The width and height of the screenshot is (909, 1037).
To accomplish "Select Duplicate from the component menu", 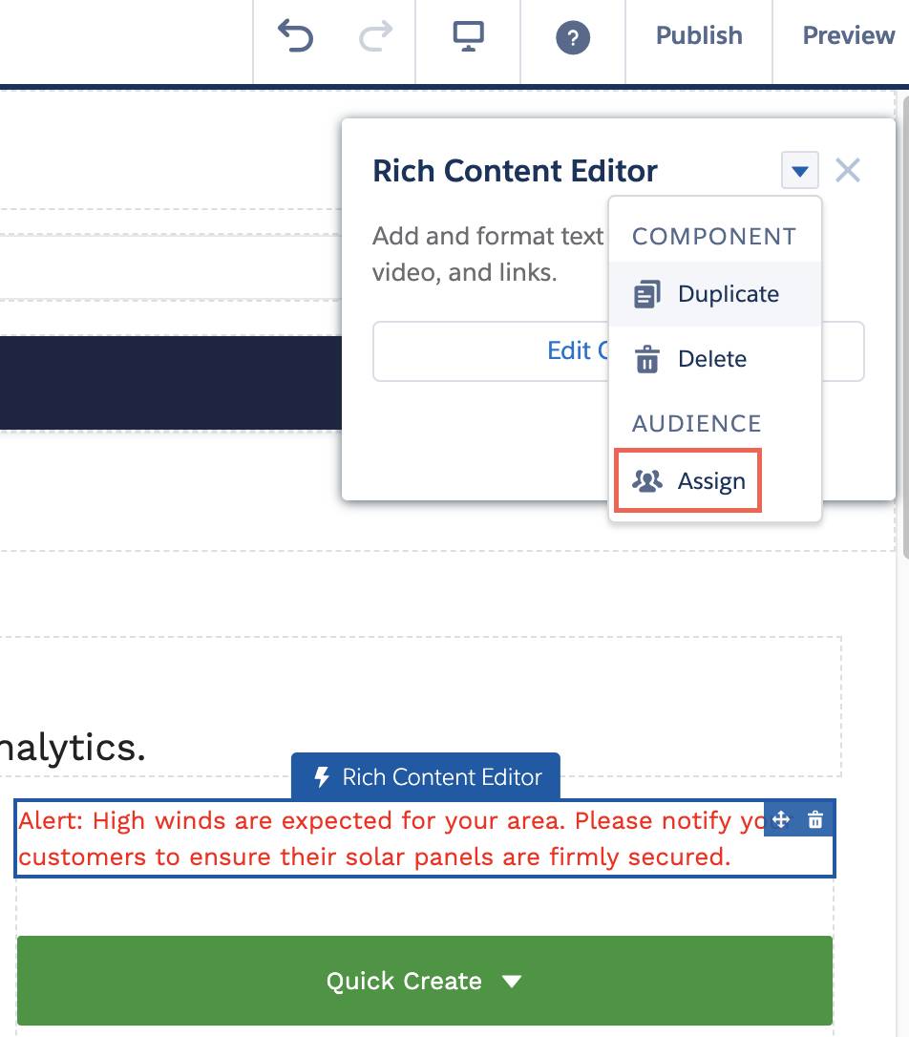I will pyautogui.click(x=728, y=294).
